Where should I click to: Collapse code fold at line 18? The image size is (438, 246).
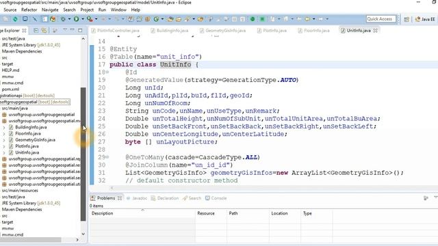107,72
